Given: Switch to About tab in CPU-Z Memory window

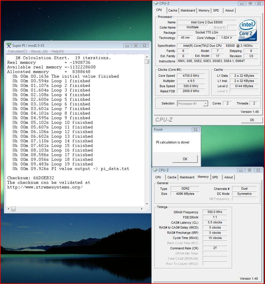Looking at the screenshot, I should click(228, 177).
